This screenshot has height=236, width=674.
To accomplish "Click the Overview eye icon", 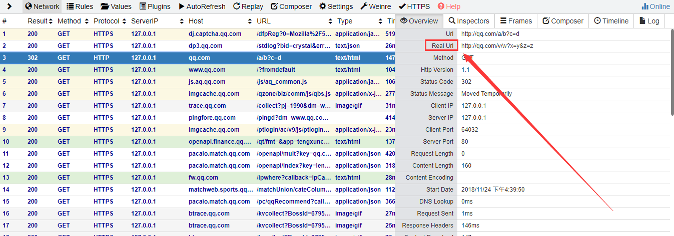I will tap(404, 21).
